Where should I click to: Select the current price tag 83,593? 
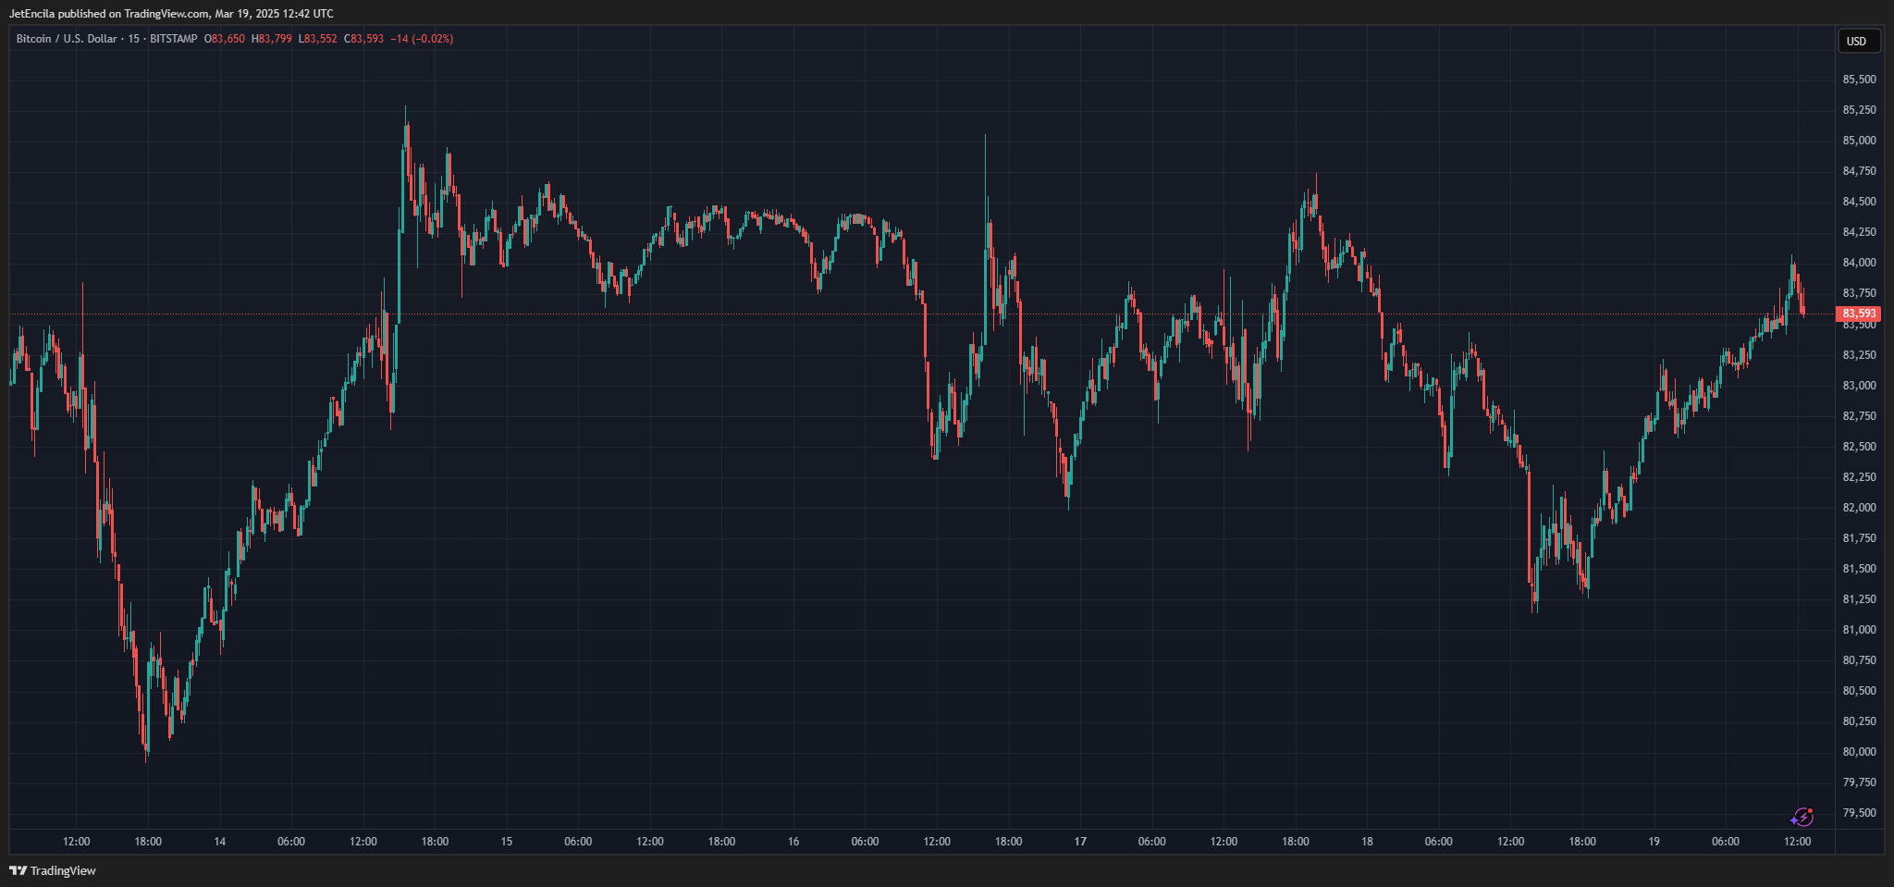click(x=1859, y=314)
